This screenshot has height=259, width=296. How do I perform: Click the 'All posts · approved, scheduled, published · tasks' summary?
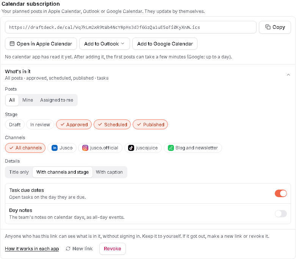(x=56, y=78)
